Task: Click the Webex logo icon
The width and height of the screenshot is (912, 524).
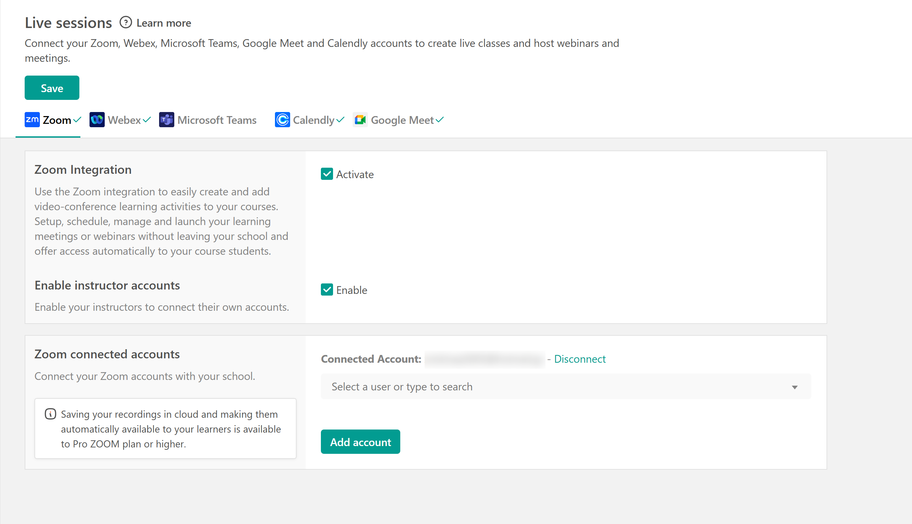Action: point(97,120)
